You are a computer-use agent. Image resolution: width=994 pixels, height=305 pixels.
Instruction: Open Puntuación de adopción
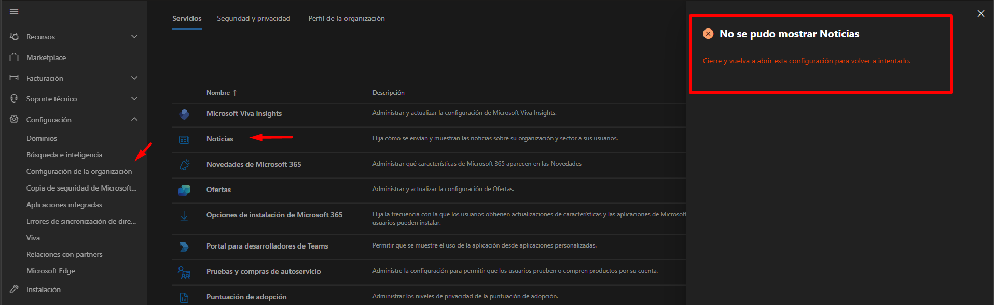(246, 297)
